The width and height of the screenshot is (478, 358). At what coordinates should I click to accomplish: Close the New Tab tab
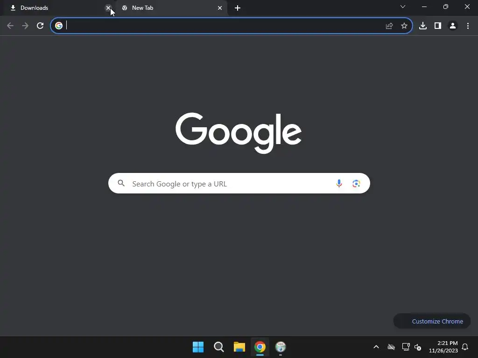pos(220,8)
